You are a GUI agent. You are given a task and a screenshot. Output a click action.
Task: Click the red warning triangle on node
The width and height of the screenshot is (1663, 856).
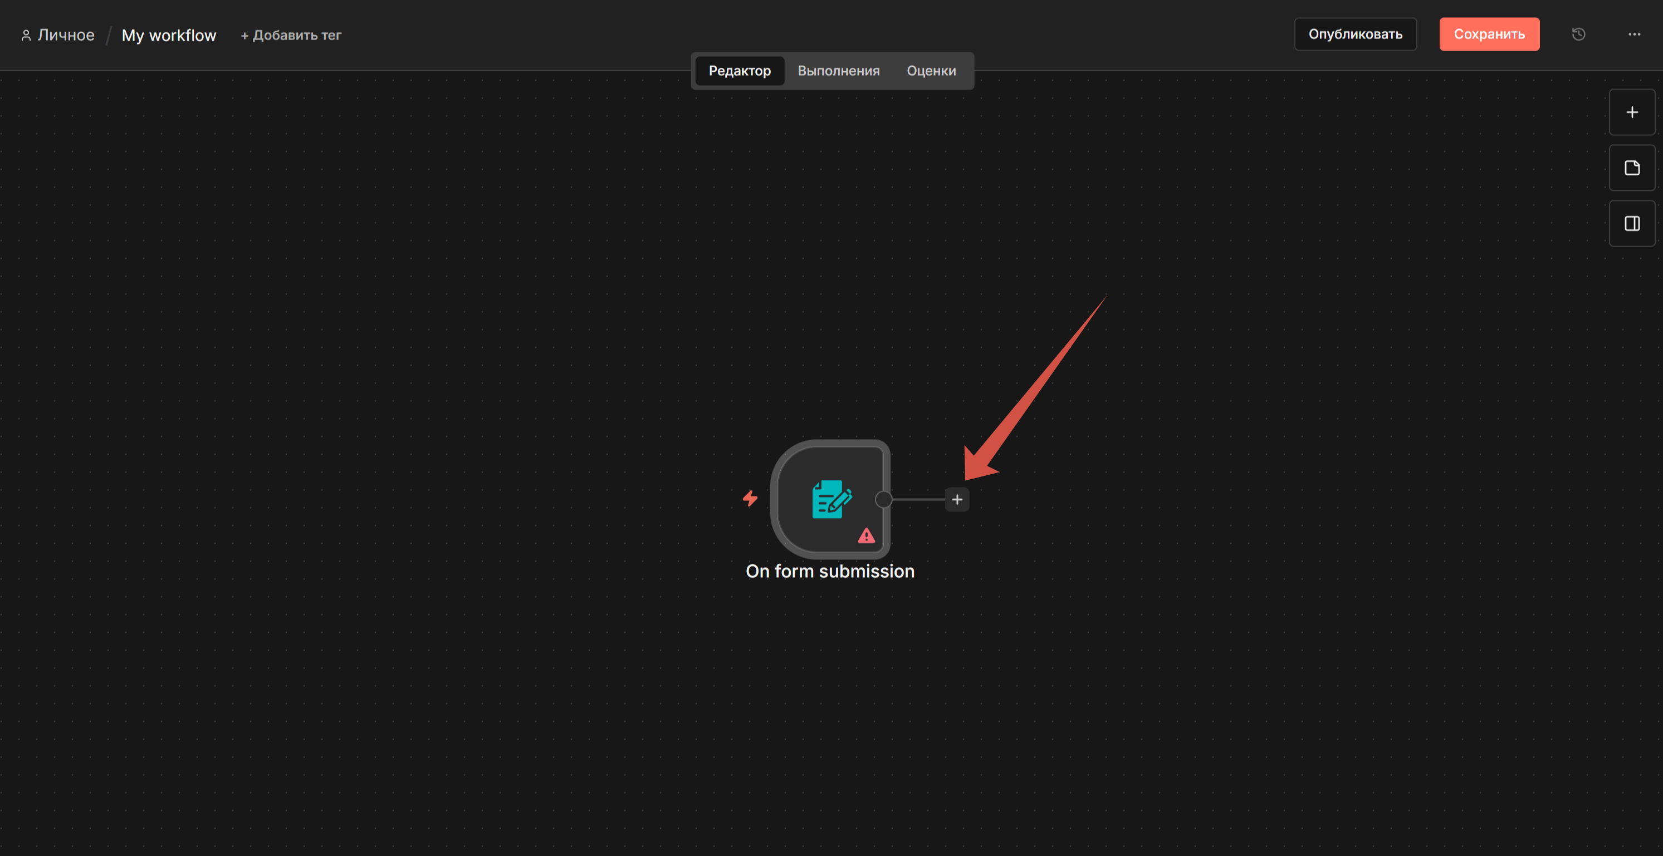tap(865, 536)
